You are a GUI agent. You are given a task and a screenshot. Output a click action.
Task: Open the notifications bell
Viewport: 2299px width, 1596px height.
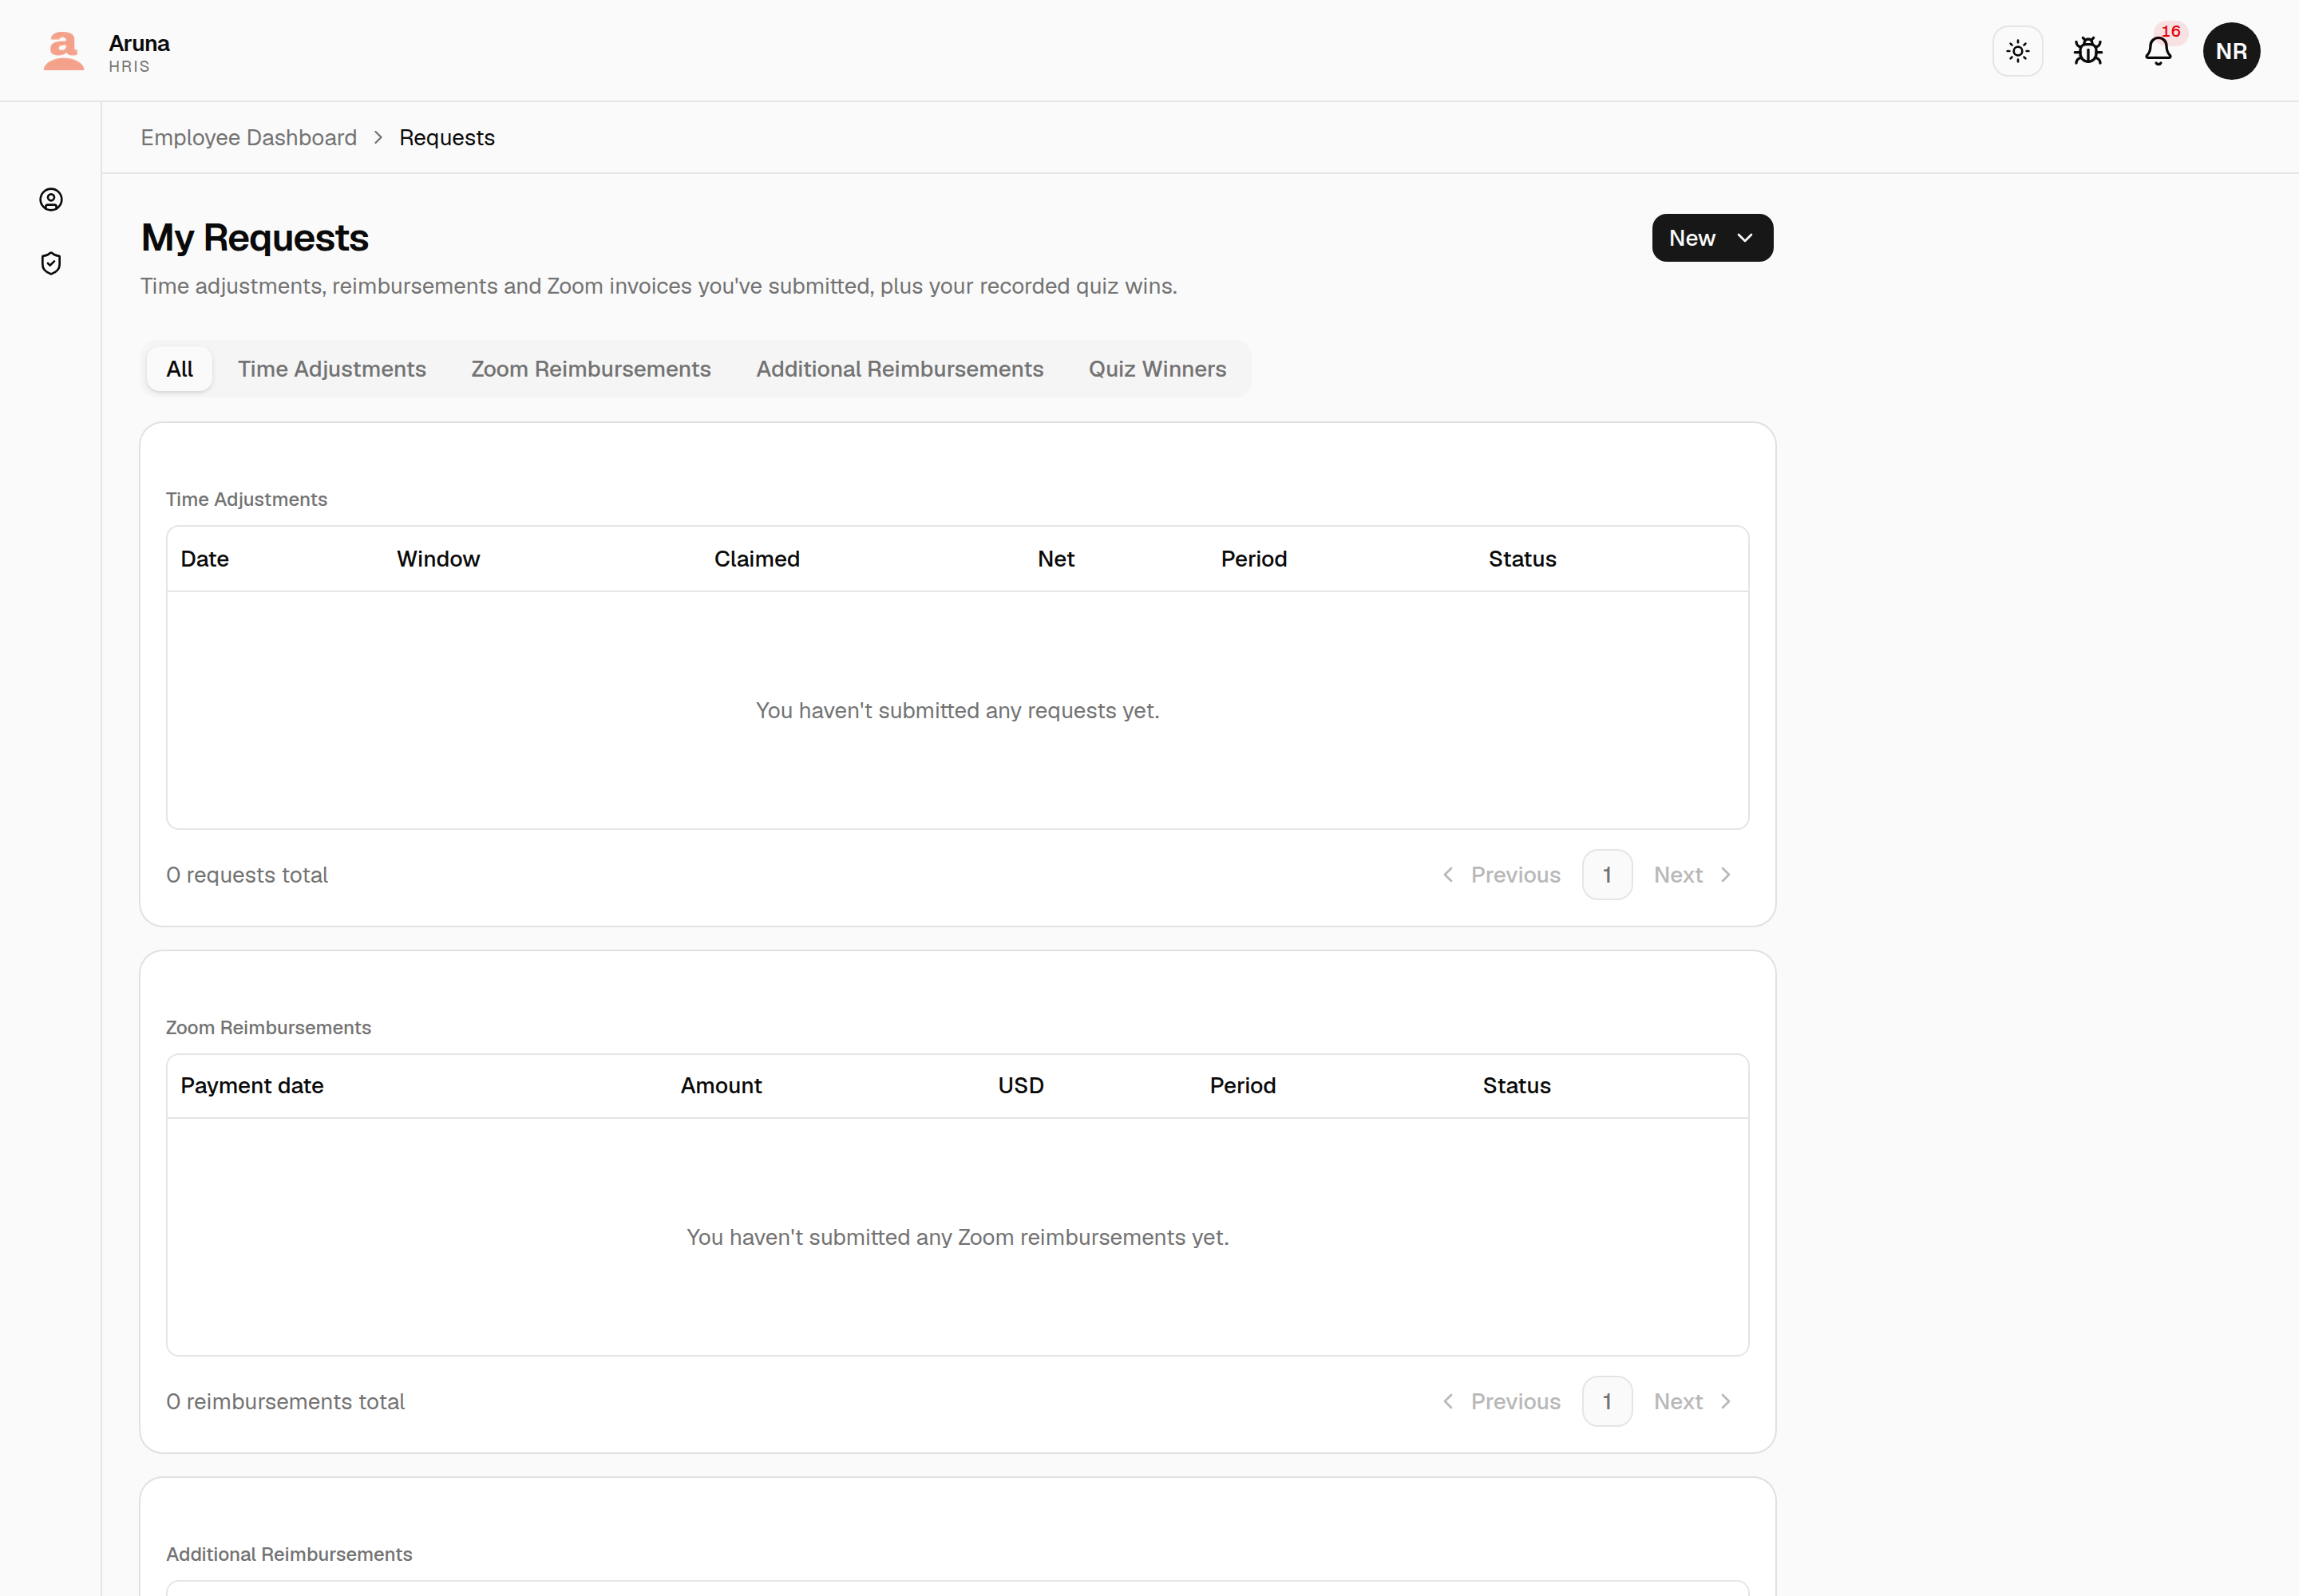click(2158, 51)
